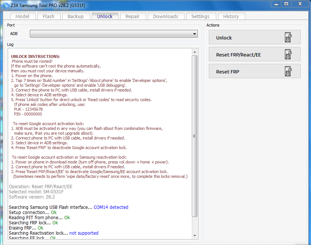Click the log scrollbar down arrow
Viewport: 311px width, 245px height.
tap(195, 235)
